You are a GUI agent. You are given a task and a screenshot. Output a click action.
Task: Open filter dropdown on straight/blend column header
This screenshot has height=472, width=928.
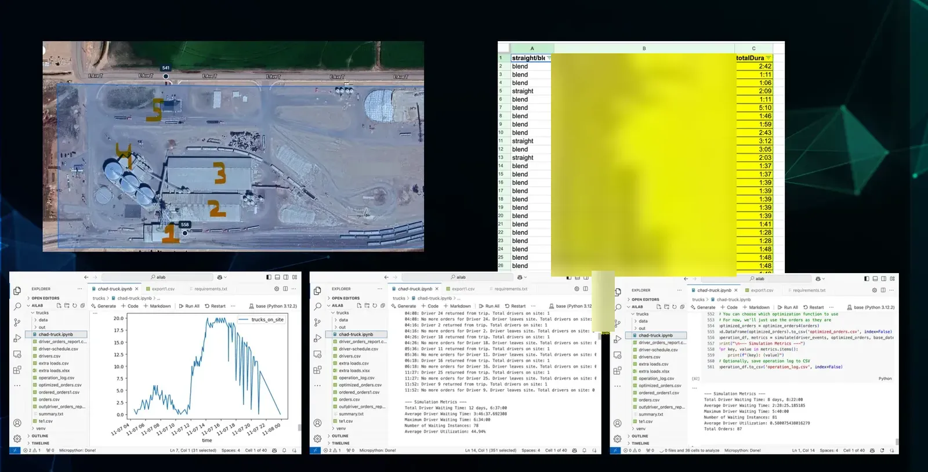click(x=549, y=58)
